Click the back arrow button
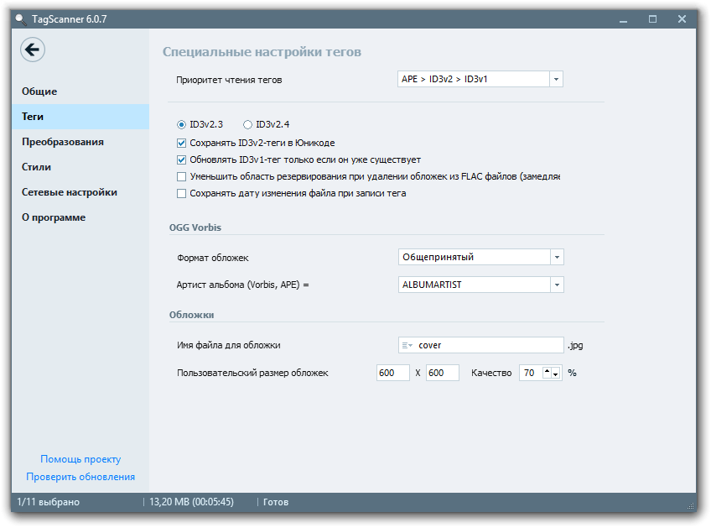This screenshot has height=528, width=711. 33,50
